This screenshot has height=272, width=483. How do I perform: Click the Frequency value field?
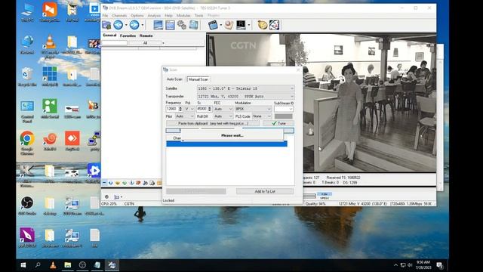[x=172, y=109]
